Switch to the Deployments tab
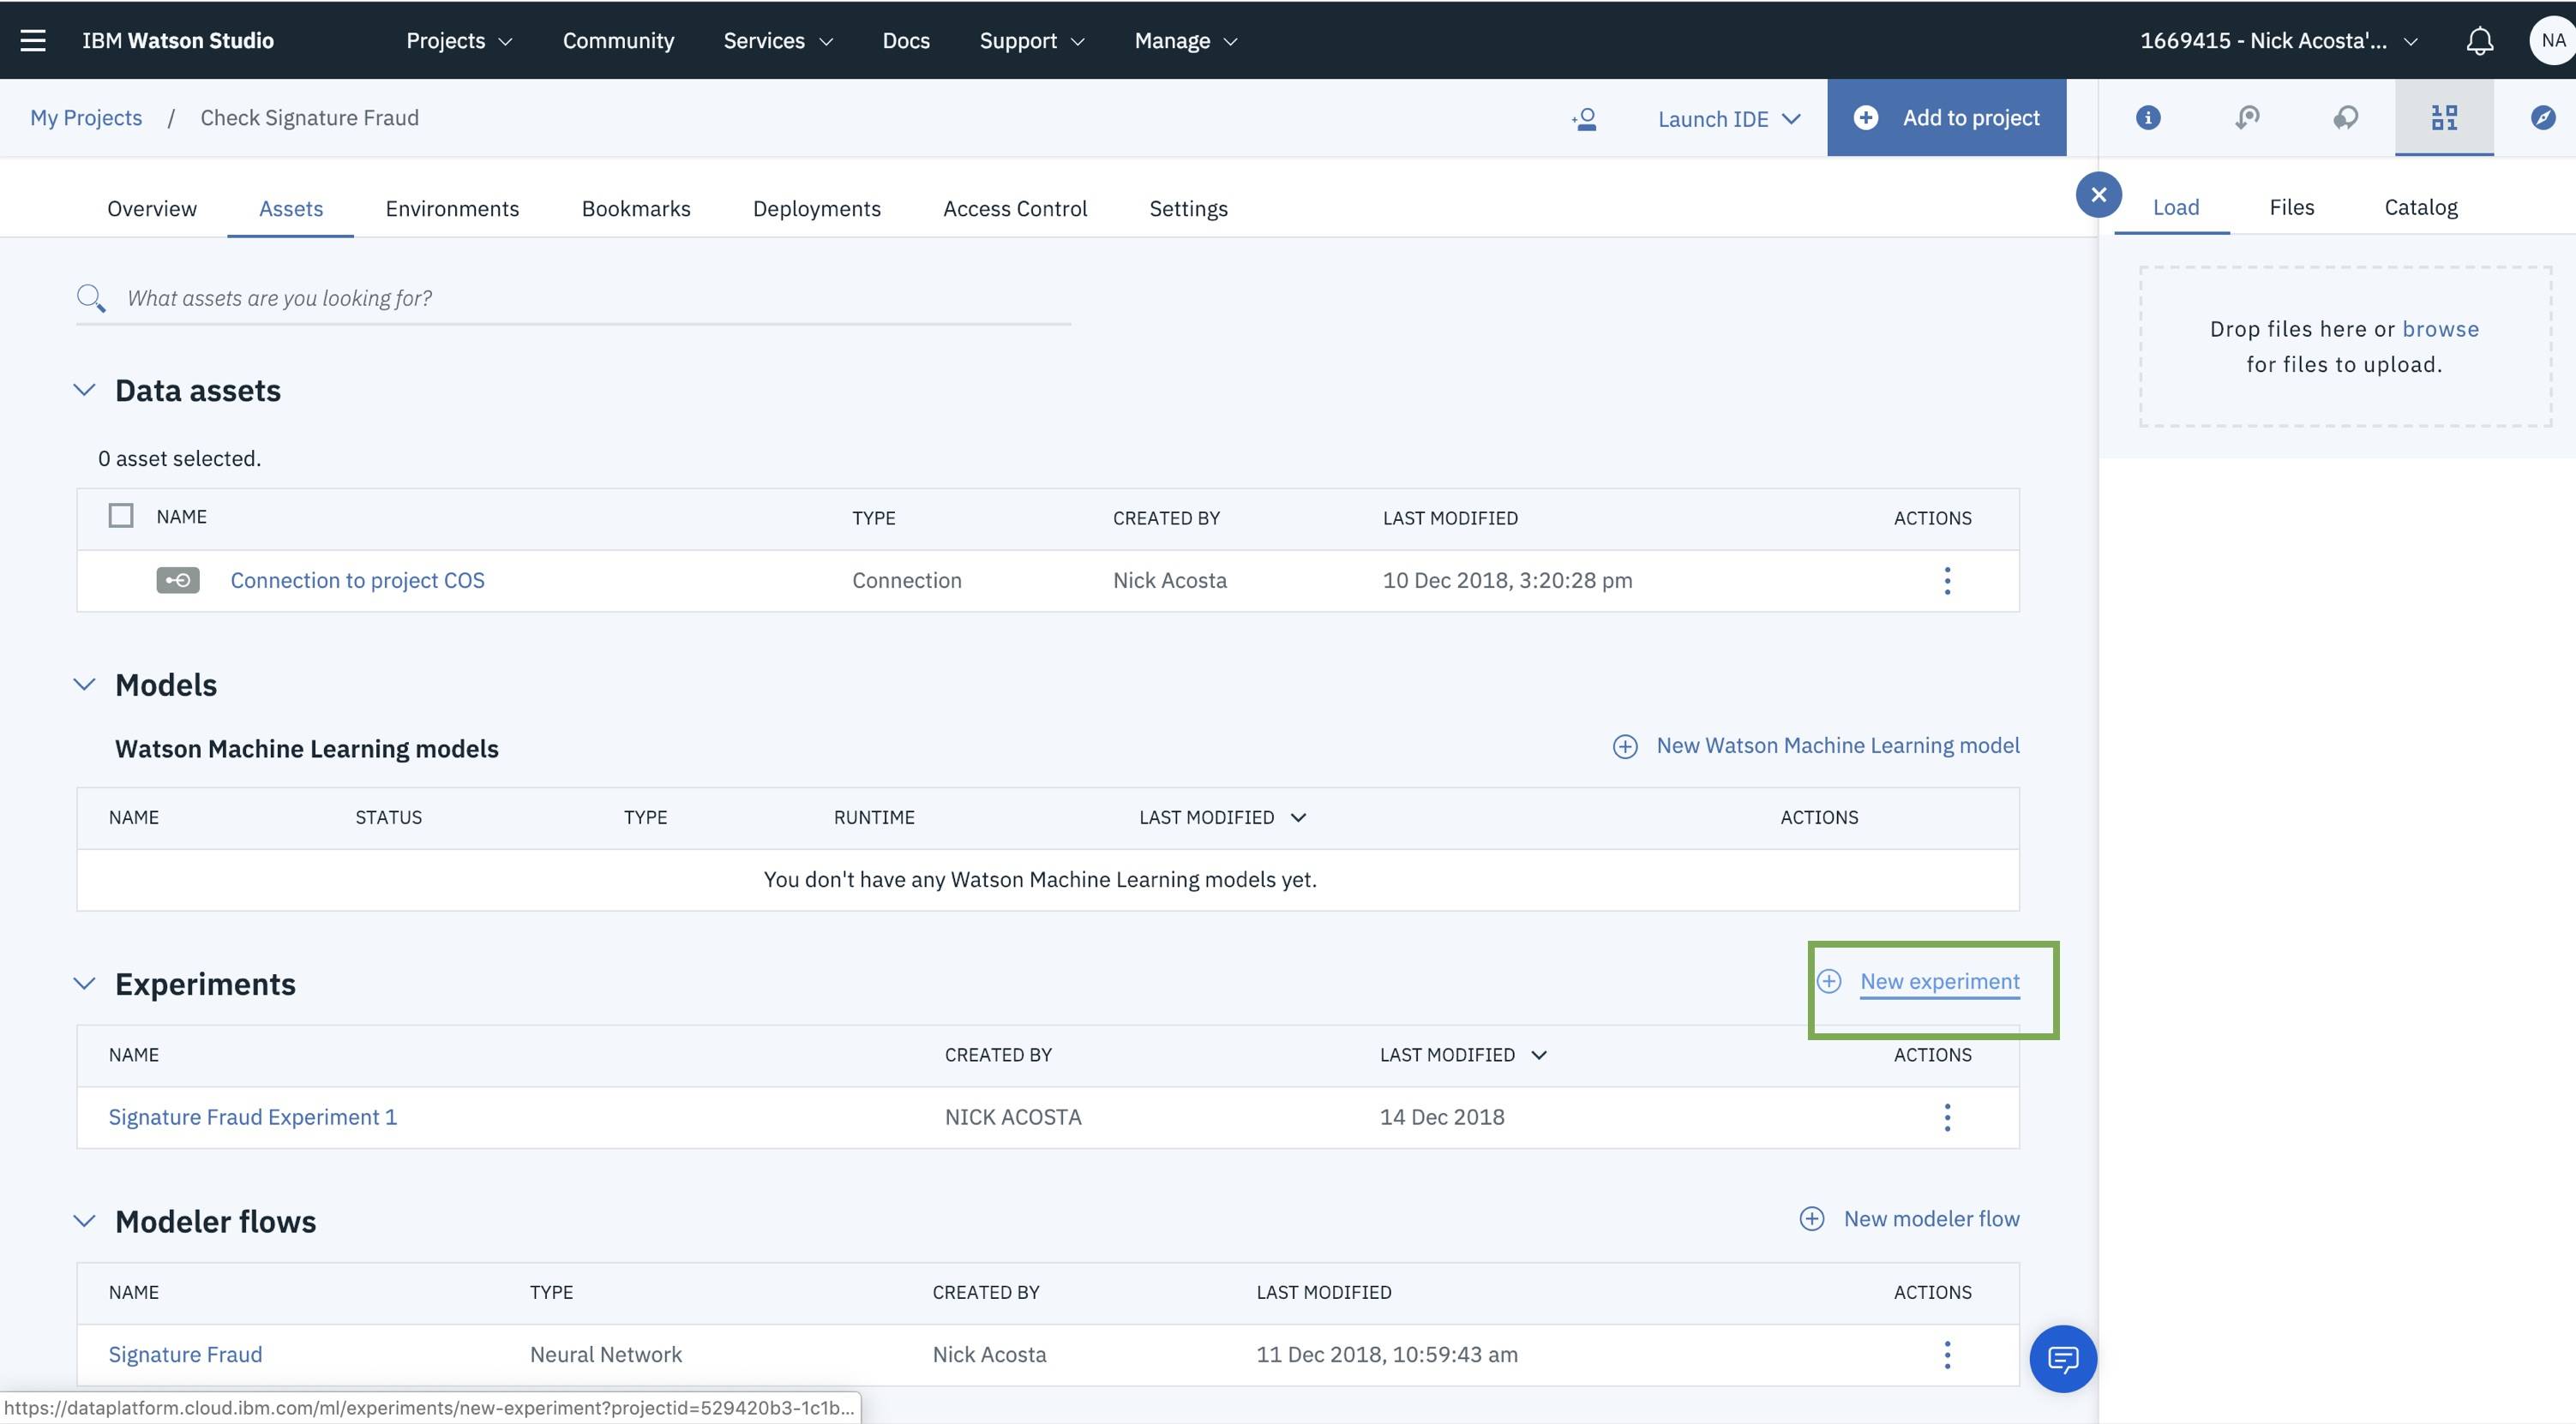The image size is (2576, 1424). (816, 208)
